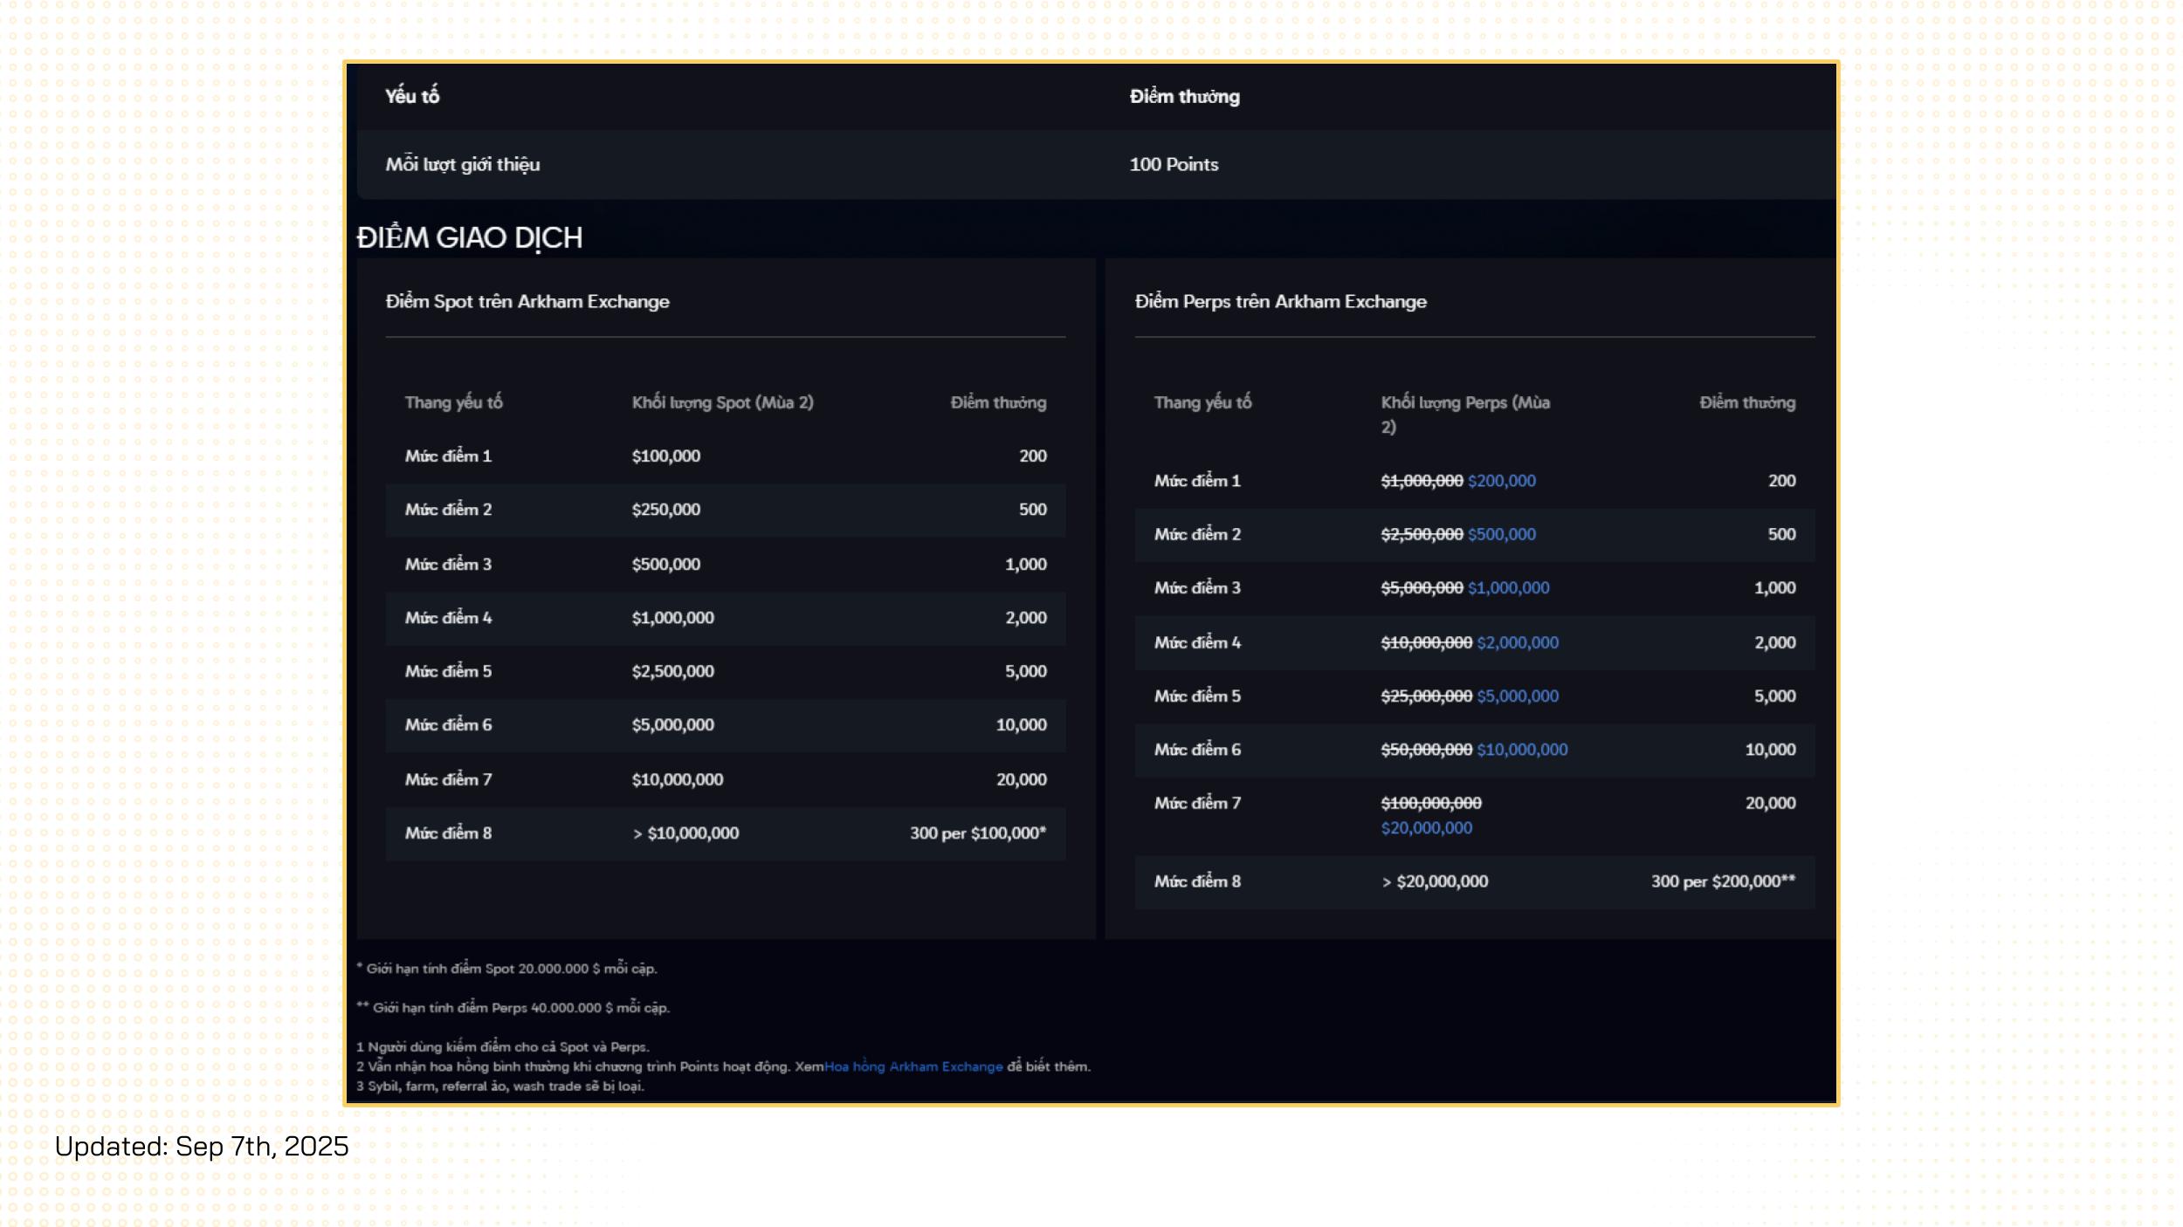Select Spot 'Mức điểm 7' volume '$10,000,000'
This screenshot has height=1227, width=2183.
(677, 779)
